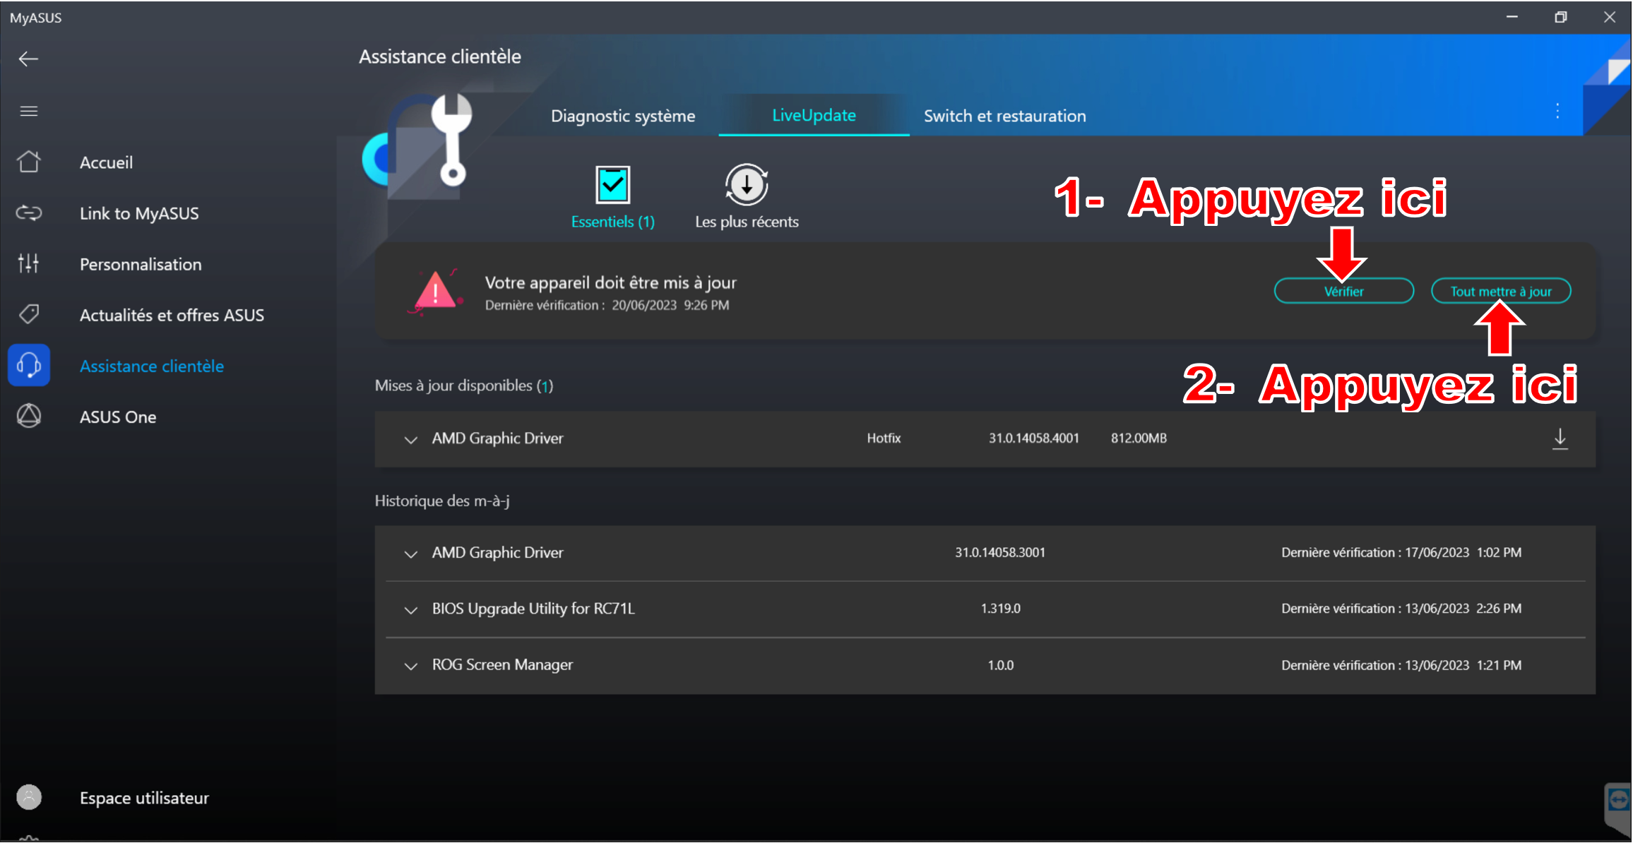The image size is (1633, 843).
Task: Click the Essentiels (1) label
Action: click(x=612, y=222)
